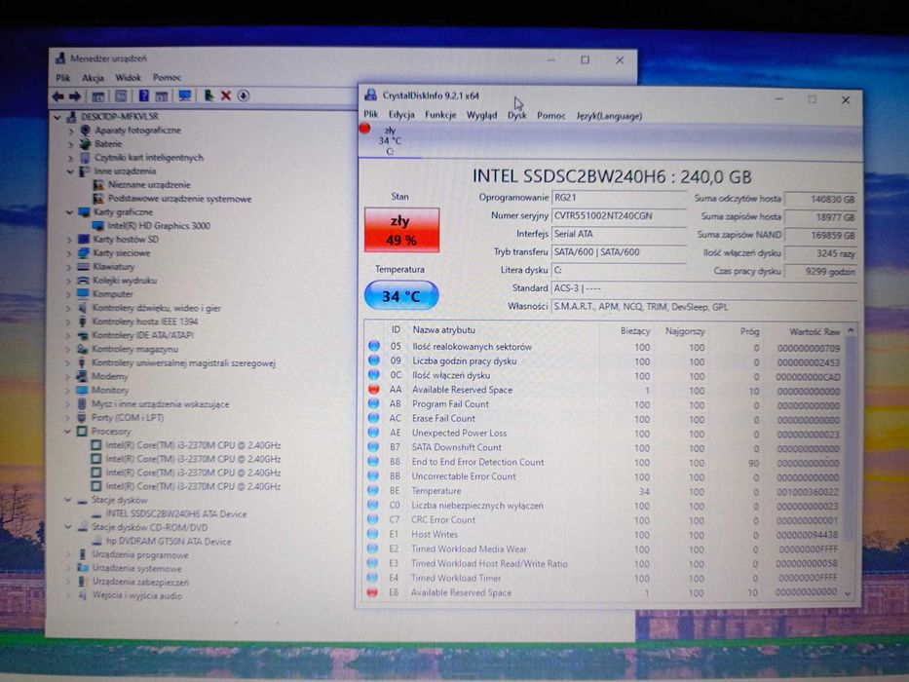Open Wygląd menu in CrystalDiskInfo
909x682 pixels.
pyautogui.click(x=481, y=115)
